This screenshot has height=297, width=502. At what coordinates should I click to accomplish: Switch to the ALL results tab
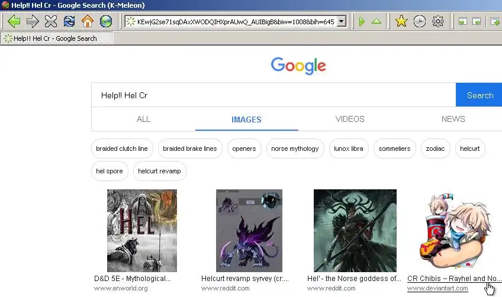click(x=143, y=119)
